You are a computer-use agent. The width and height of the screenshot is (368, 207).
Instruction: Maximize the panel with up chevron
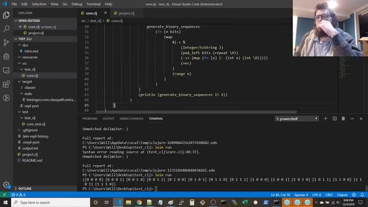tap(352, 119)
